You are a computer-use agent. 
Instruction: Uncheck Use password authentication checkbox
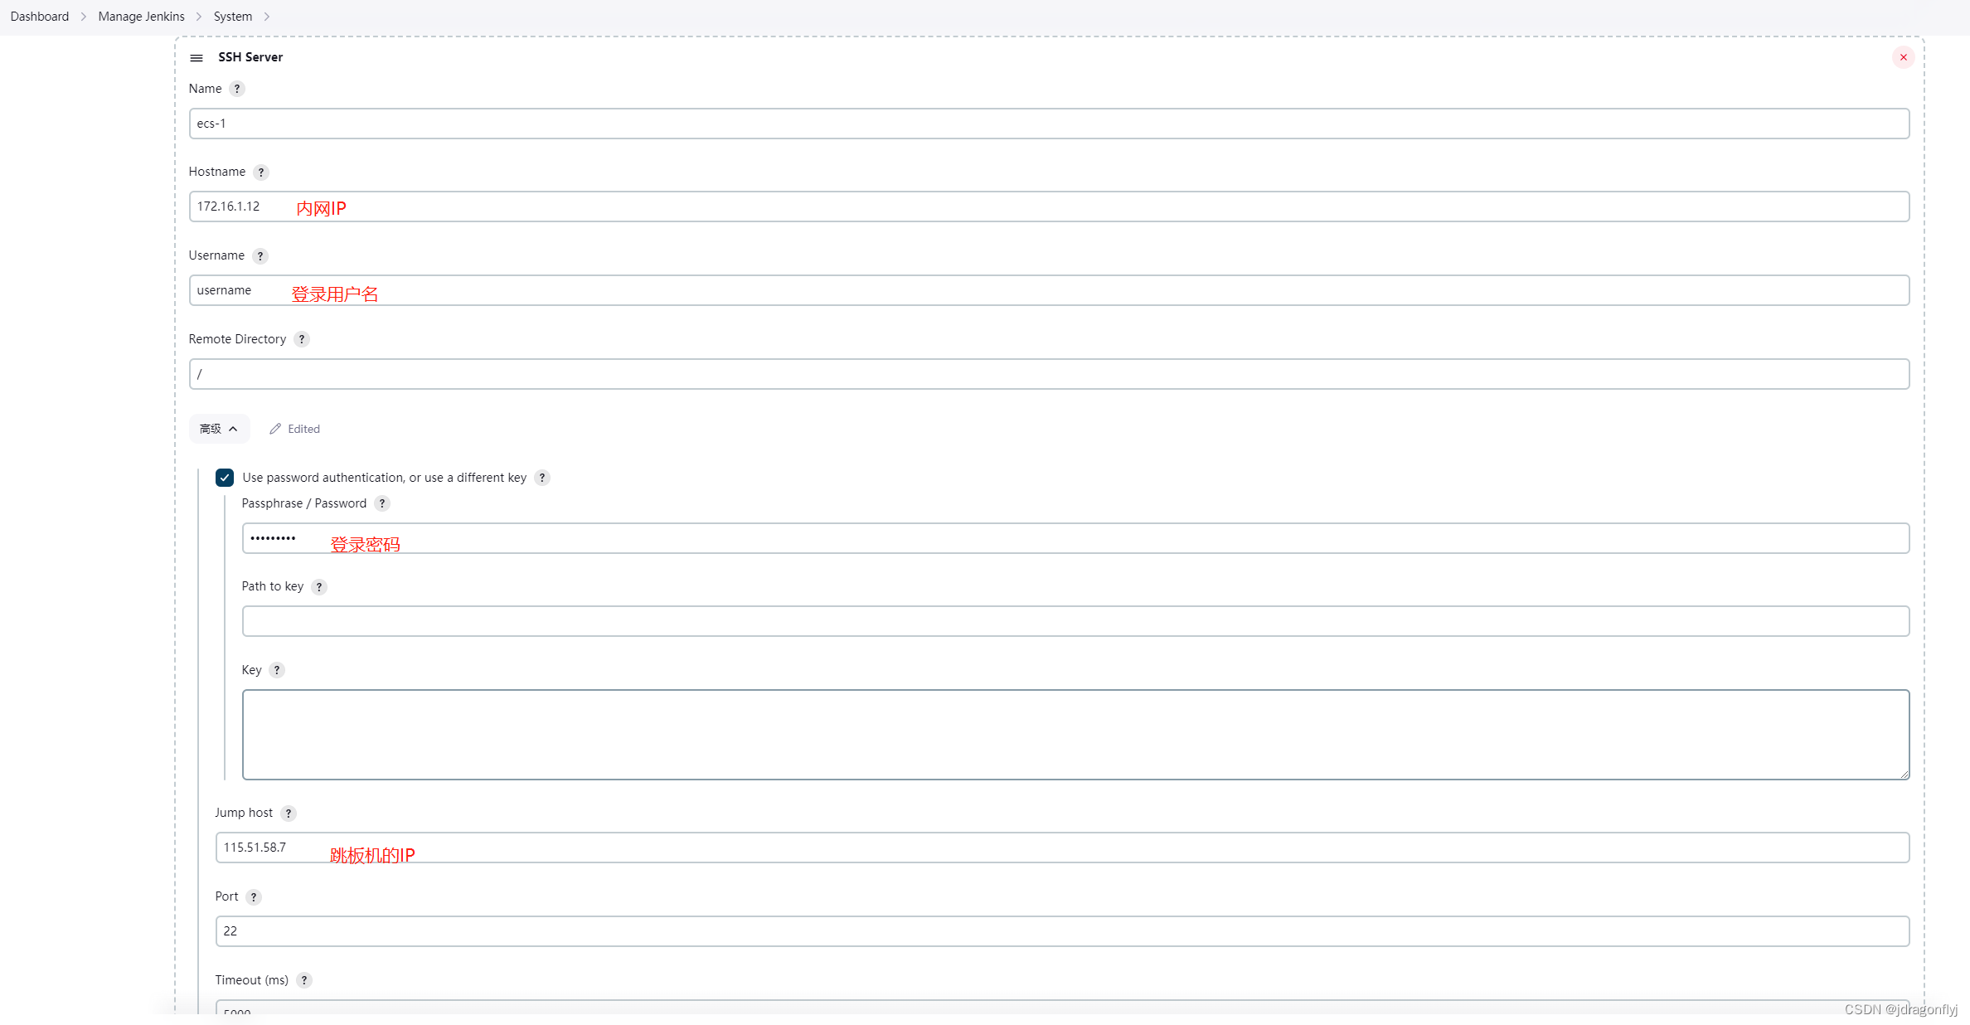click(x=225, y=478)
